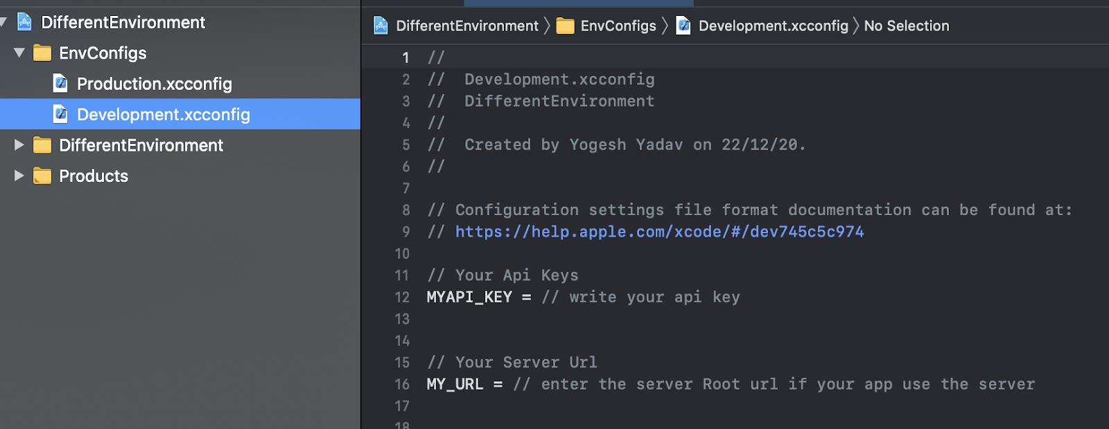Click the EnvConfigs folder icon in sidebar
The height and width of the screenshot is (429, 1109).
coord(42,53)
